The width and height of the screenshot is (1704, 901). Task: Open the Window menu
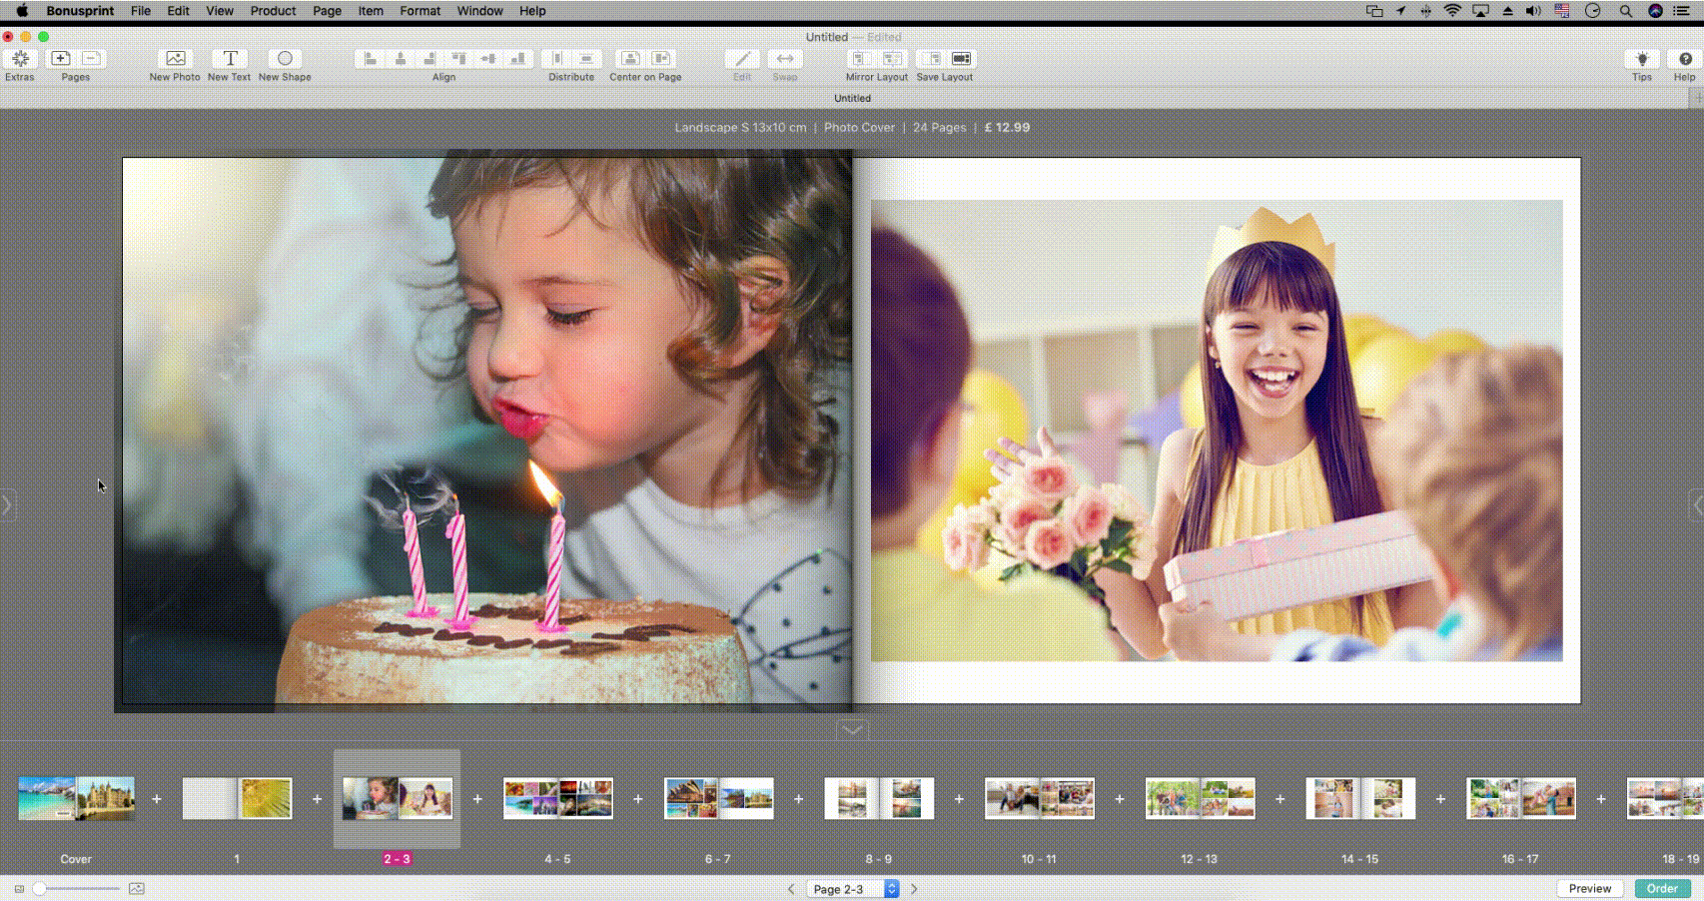coord(479,11)
